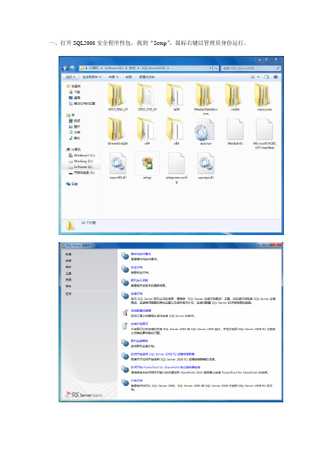Open the PowerPivot for SharePoint installation link
This screenshot has width=323, height=457.
coord(165,367)
